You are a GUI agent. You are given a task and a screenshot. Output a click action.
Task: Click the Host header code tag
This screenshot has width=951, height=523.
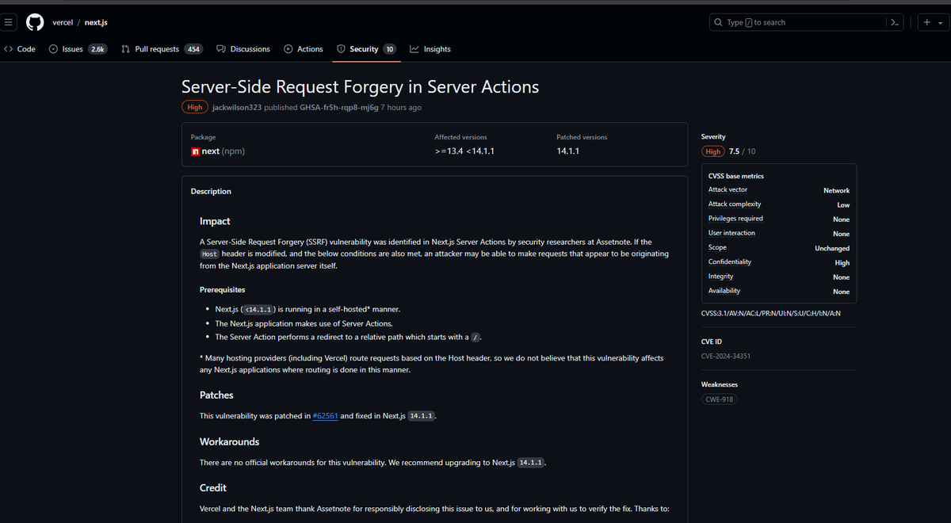[209, 254]
